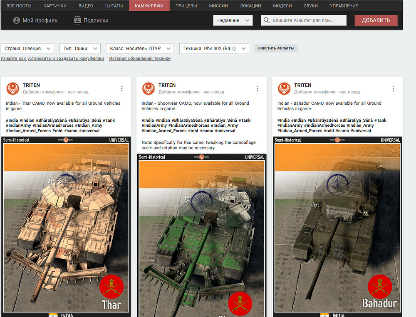Open the Класс: Носитель ПТУР dropdown
Screen dimensions: 416x317
click(x=140, y=49)
